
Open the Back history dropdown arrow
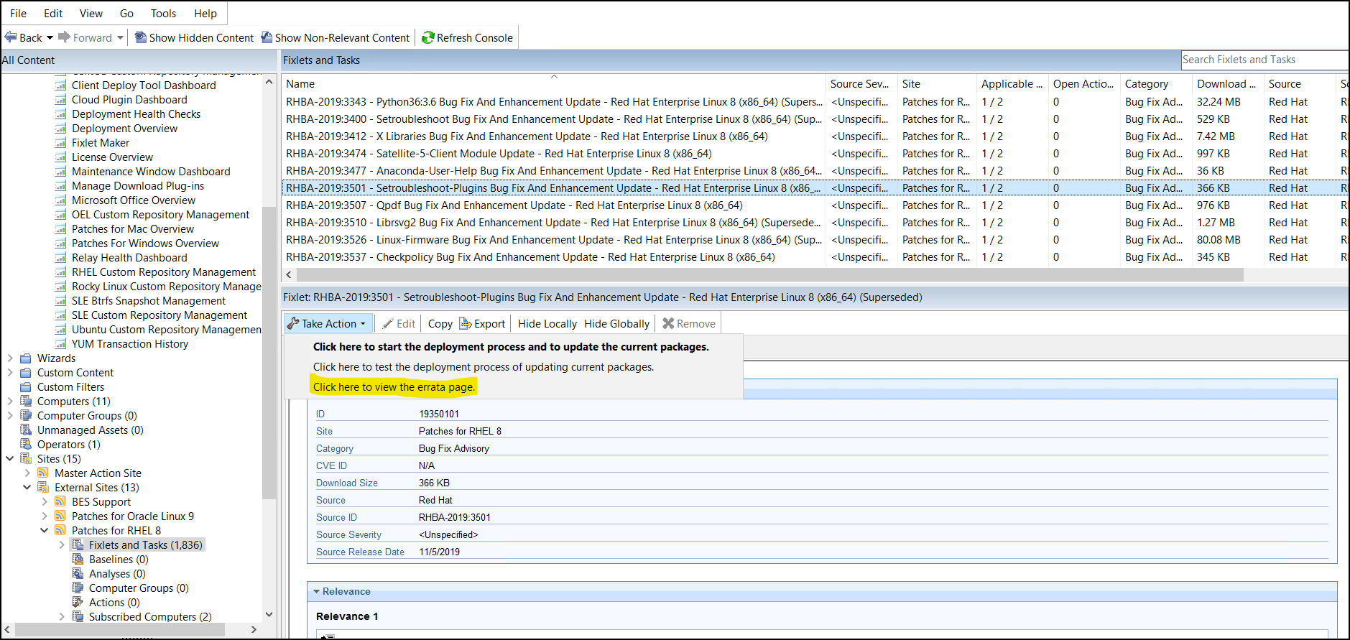(x=50, y=38)
